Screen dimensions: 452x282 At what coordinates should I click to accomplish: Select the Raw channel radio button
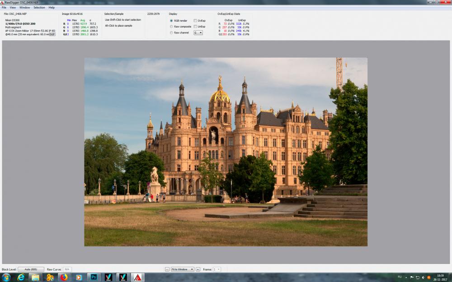pos(171,33)
